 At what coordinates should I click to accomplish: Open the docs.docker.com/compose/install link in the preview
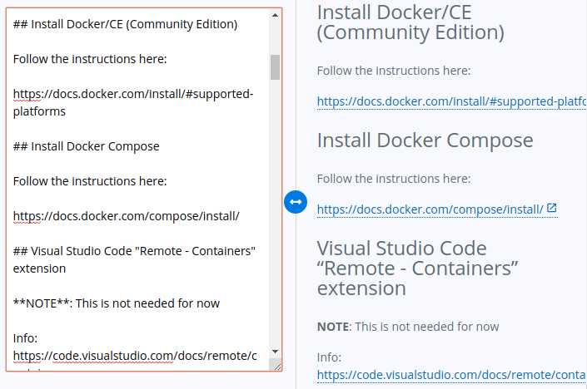click(430, 209)
